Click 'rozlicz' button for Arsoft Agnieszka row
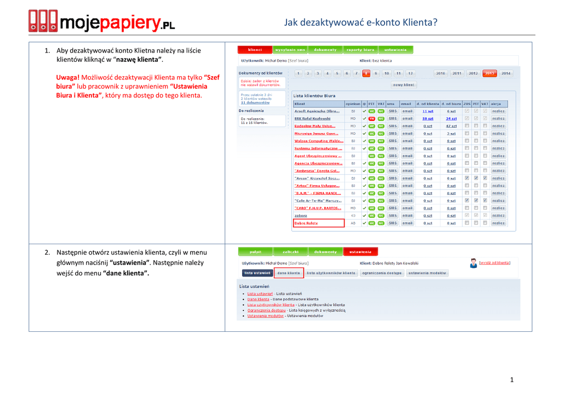Image resolution: width=561 pixels, height=397 pixels. point(498,111)
